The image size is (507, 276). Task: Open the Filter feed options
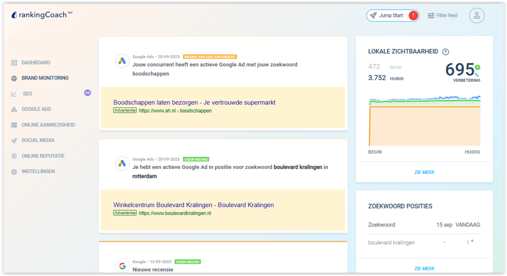click(x=442, y=15)
